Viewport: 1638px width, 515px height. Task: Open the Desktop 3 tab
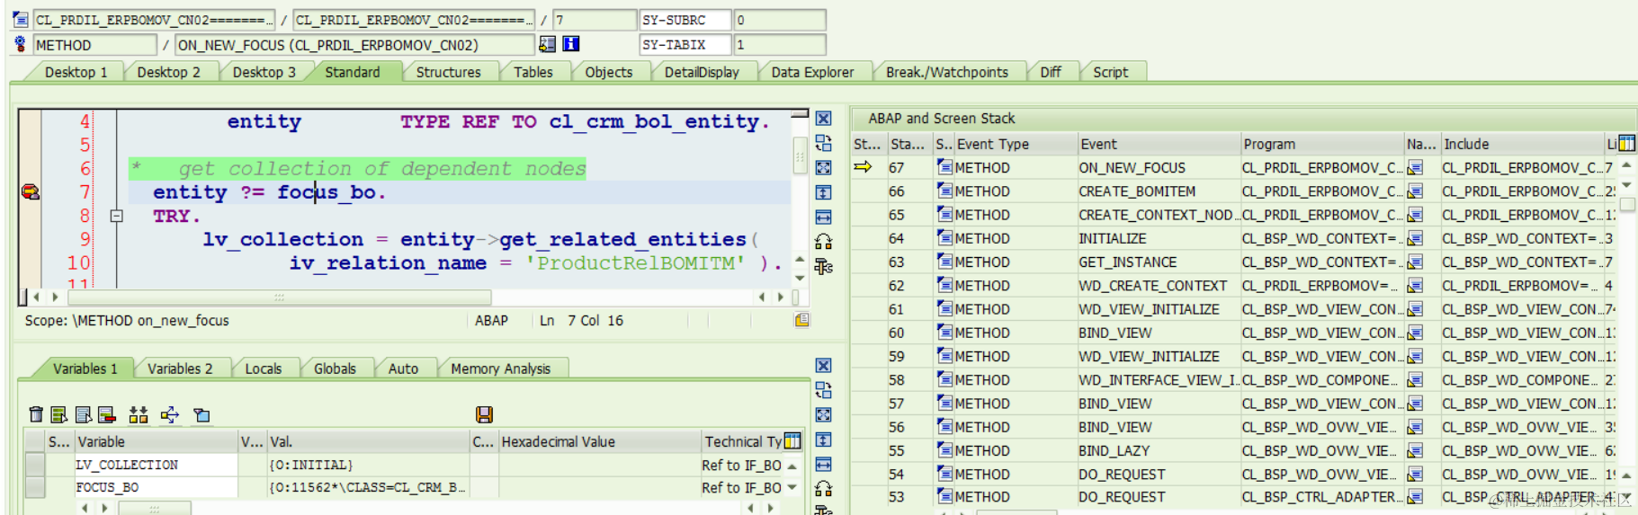tap(264, 72)
